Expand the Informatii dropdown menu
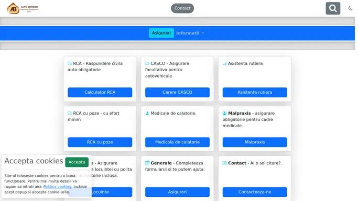Screen dimensions: 358x201 pos(190,33)
